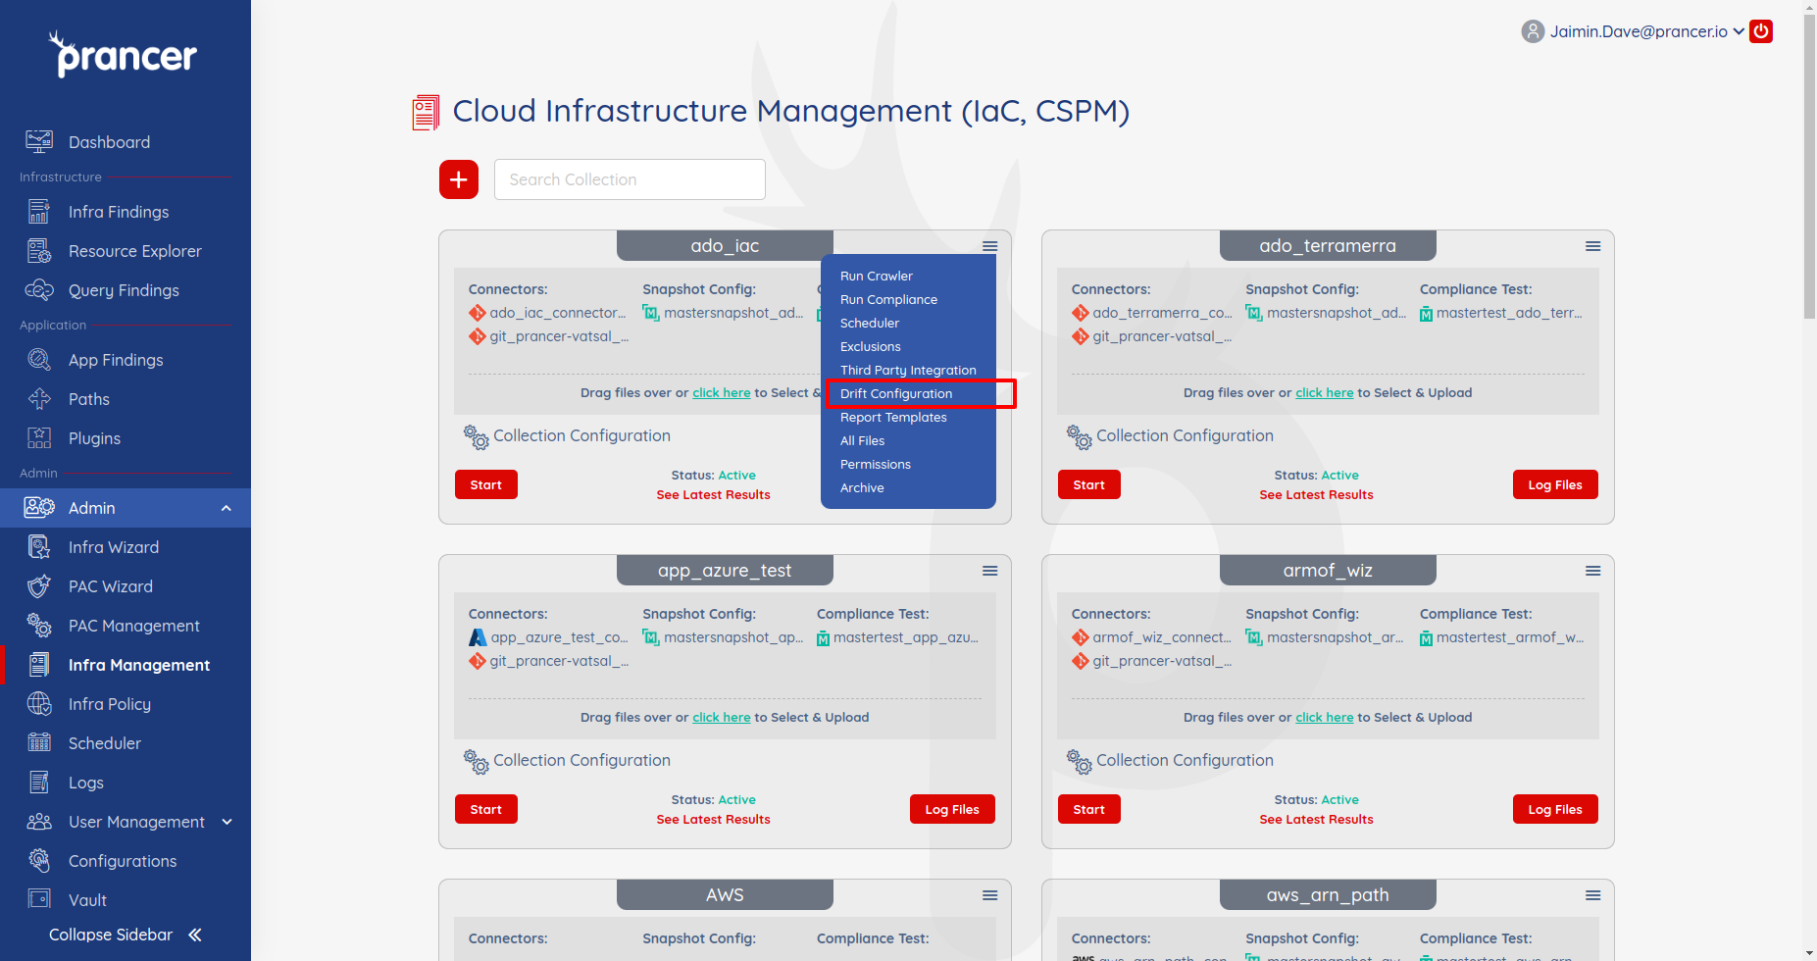1817x961 pixels.
Task: Click the red power logout icon
Action: tap(1761, 31)
